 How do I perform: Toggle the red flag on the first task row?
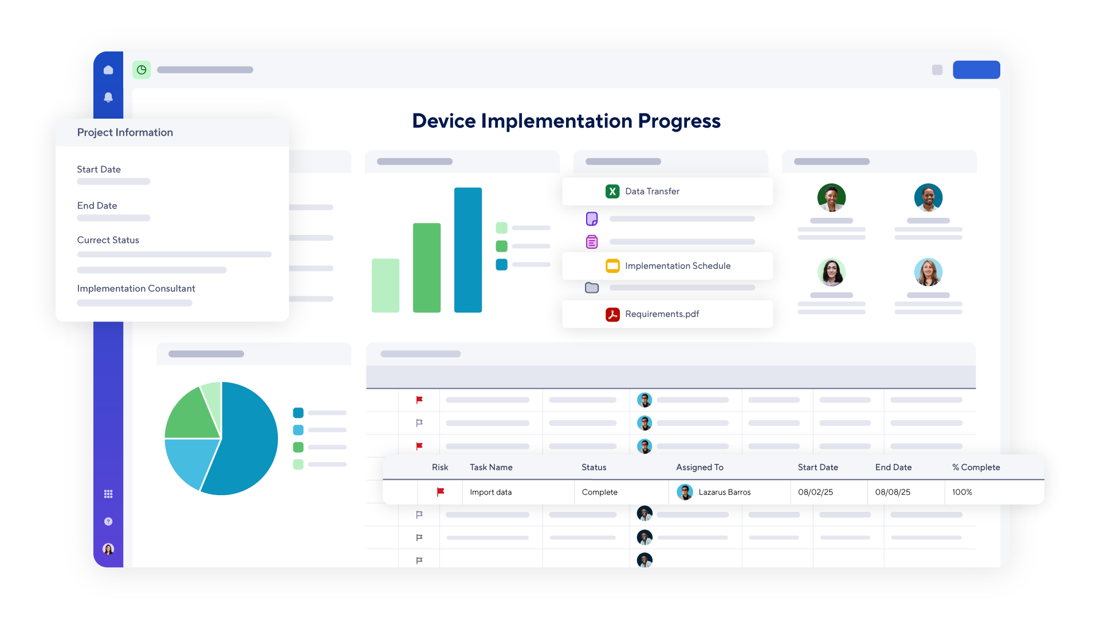point(419,400)
